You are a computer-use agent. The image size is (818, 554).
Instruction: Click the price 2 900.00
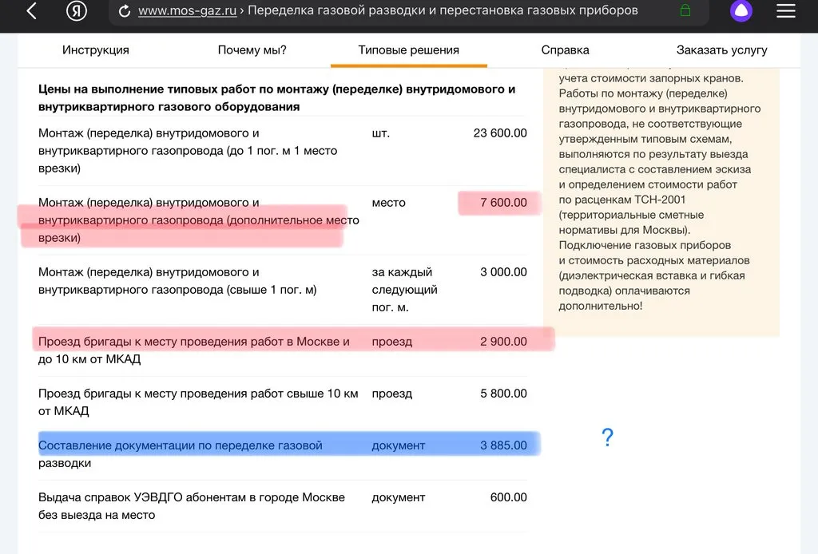coord(503,342)
